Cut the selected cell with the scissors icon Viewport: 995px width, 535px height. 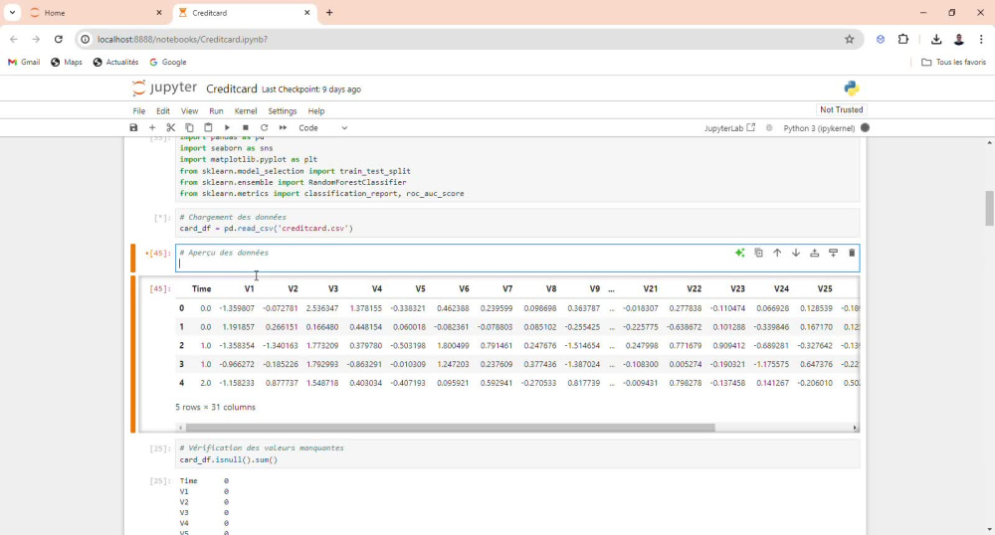(171, 128)
